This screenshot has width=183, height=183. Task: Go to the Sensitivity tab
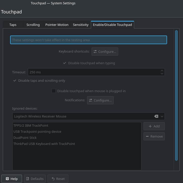[x=81, y=25]
